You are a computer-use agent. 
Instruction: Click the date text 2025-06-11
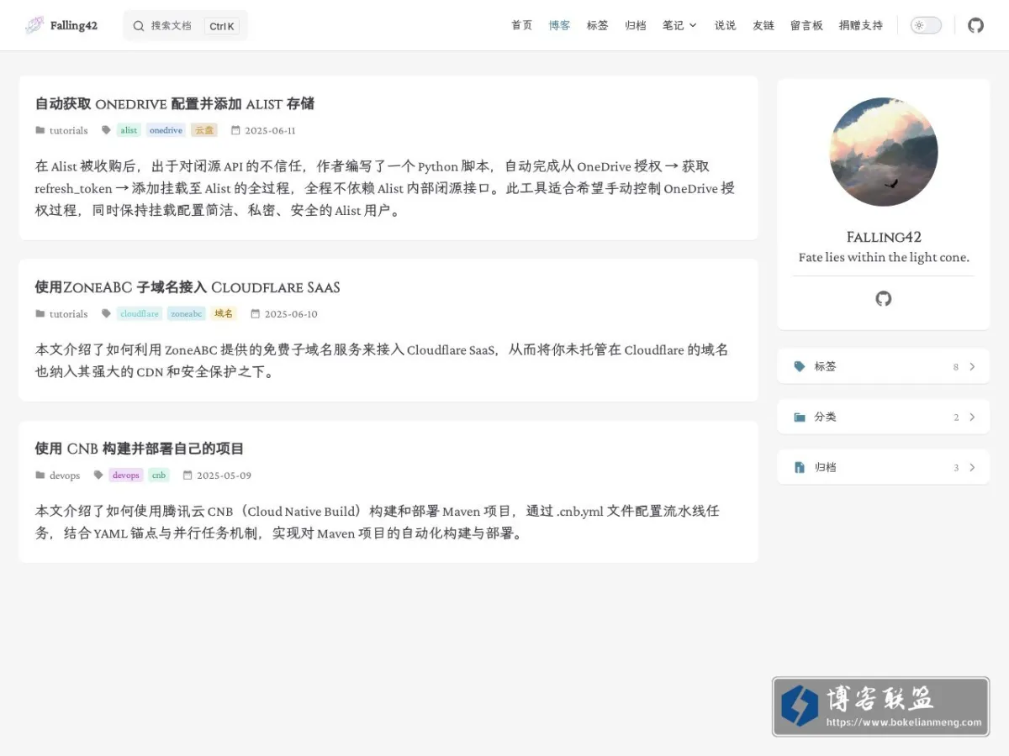tap(270, 130)
